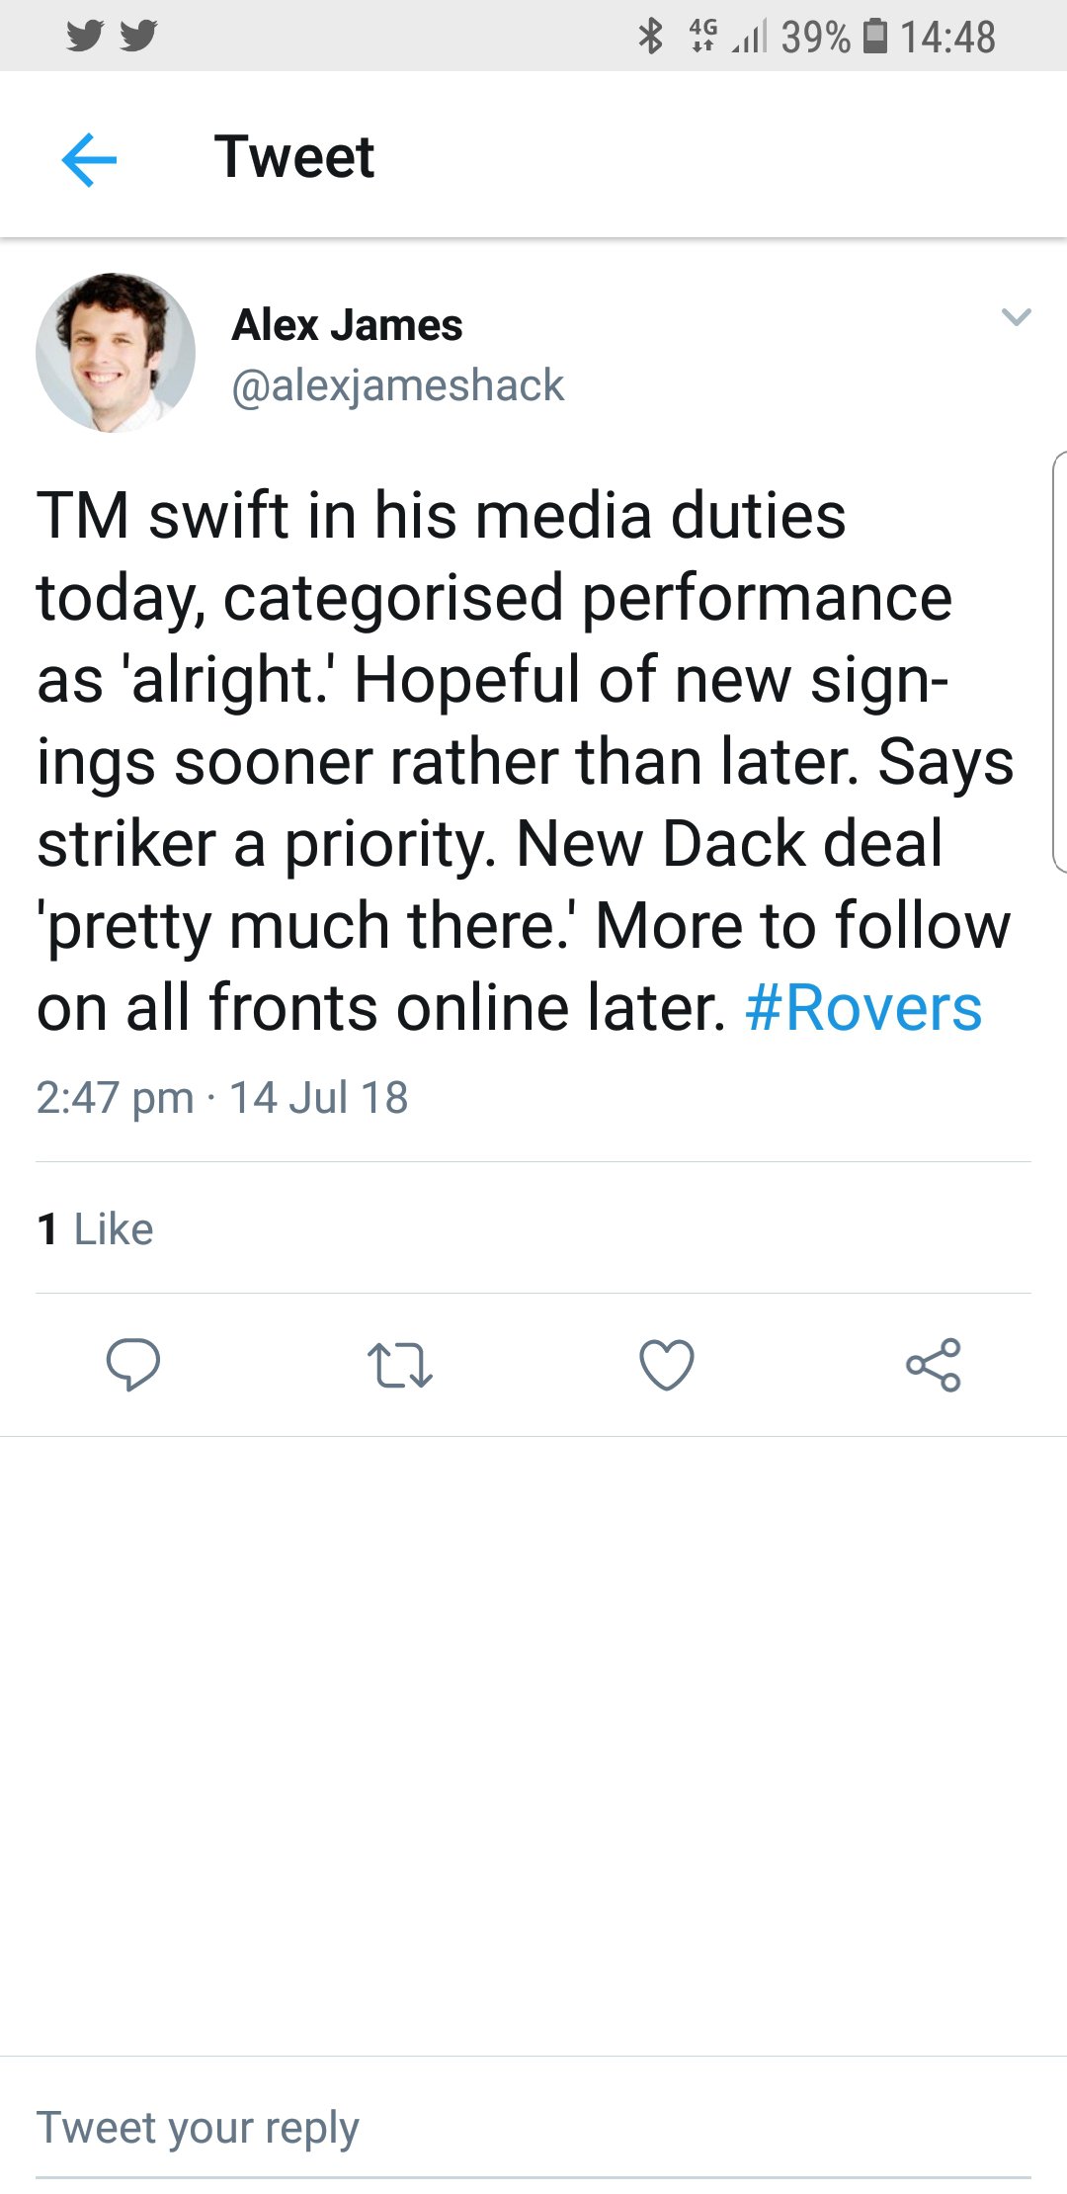Expand tweet options chevron

pos(1017,317)
